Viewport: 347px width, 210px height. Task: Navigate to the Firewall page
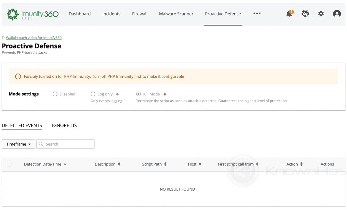(140, 13)
